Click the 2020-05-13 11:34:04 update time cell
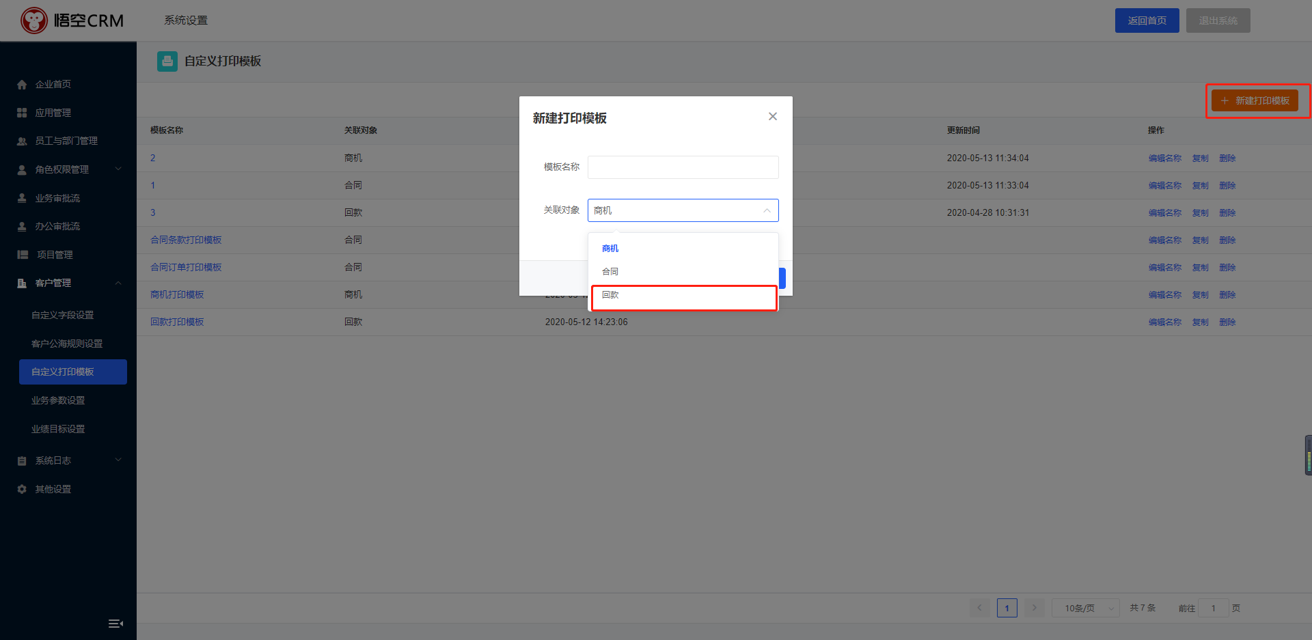 pyautogui.click(x=987, y=158)
